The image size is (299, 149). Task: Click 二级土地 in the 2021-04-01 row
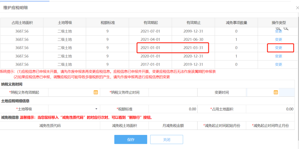65,39
